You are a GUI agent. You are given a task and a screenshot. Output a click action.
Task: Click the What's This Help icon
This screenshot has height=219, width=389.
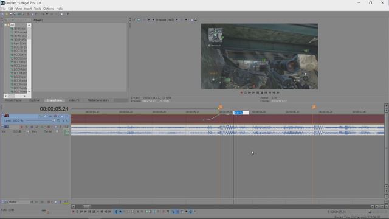[67, 14]
